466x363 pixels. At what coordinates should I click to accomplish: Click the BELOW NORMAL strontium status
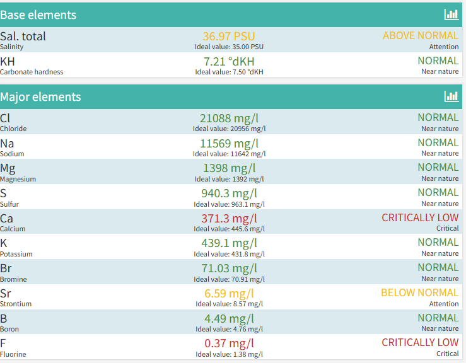pos(419,292)
